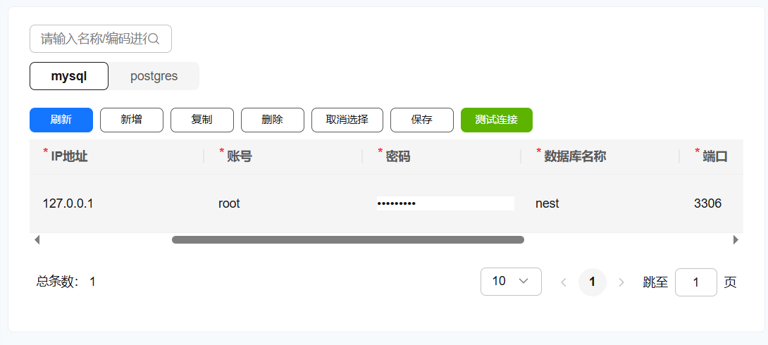Viewport: 768px width, 345px height.
Task: Click the 取消选择 deselect button
Action: (347, 120)
